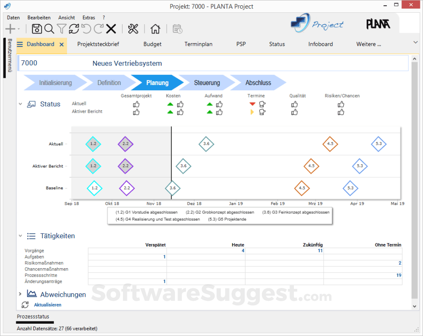Viewport: 423px width, 336px height.
Task: Switch to the PSP tab
Action: point(241,44)
